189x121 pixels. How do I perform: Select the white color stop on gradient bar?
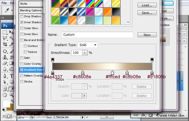112,73
